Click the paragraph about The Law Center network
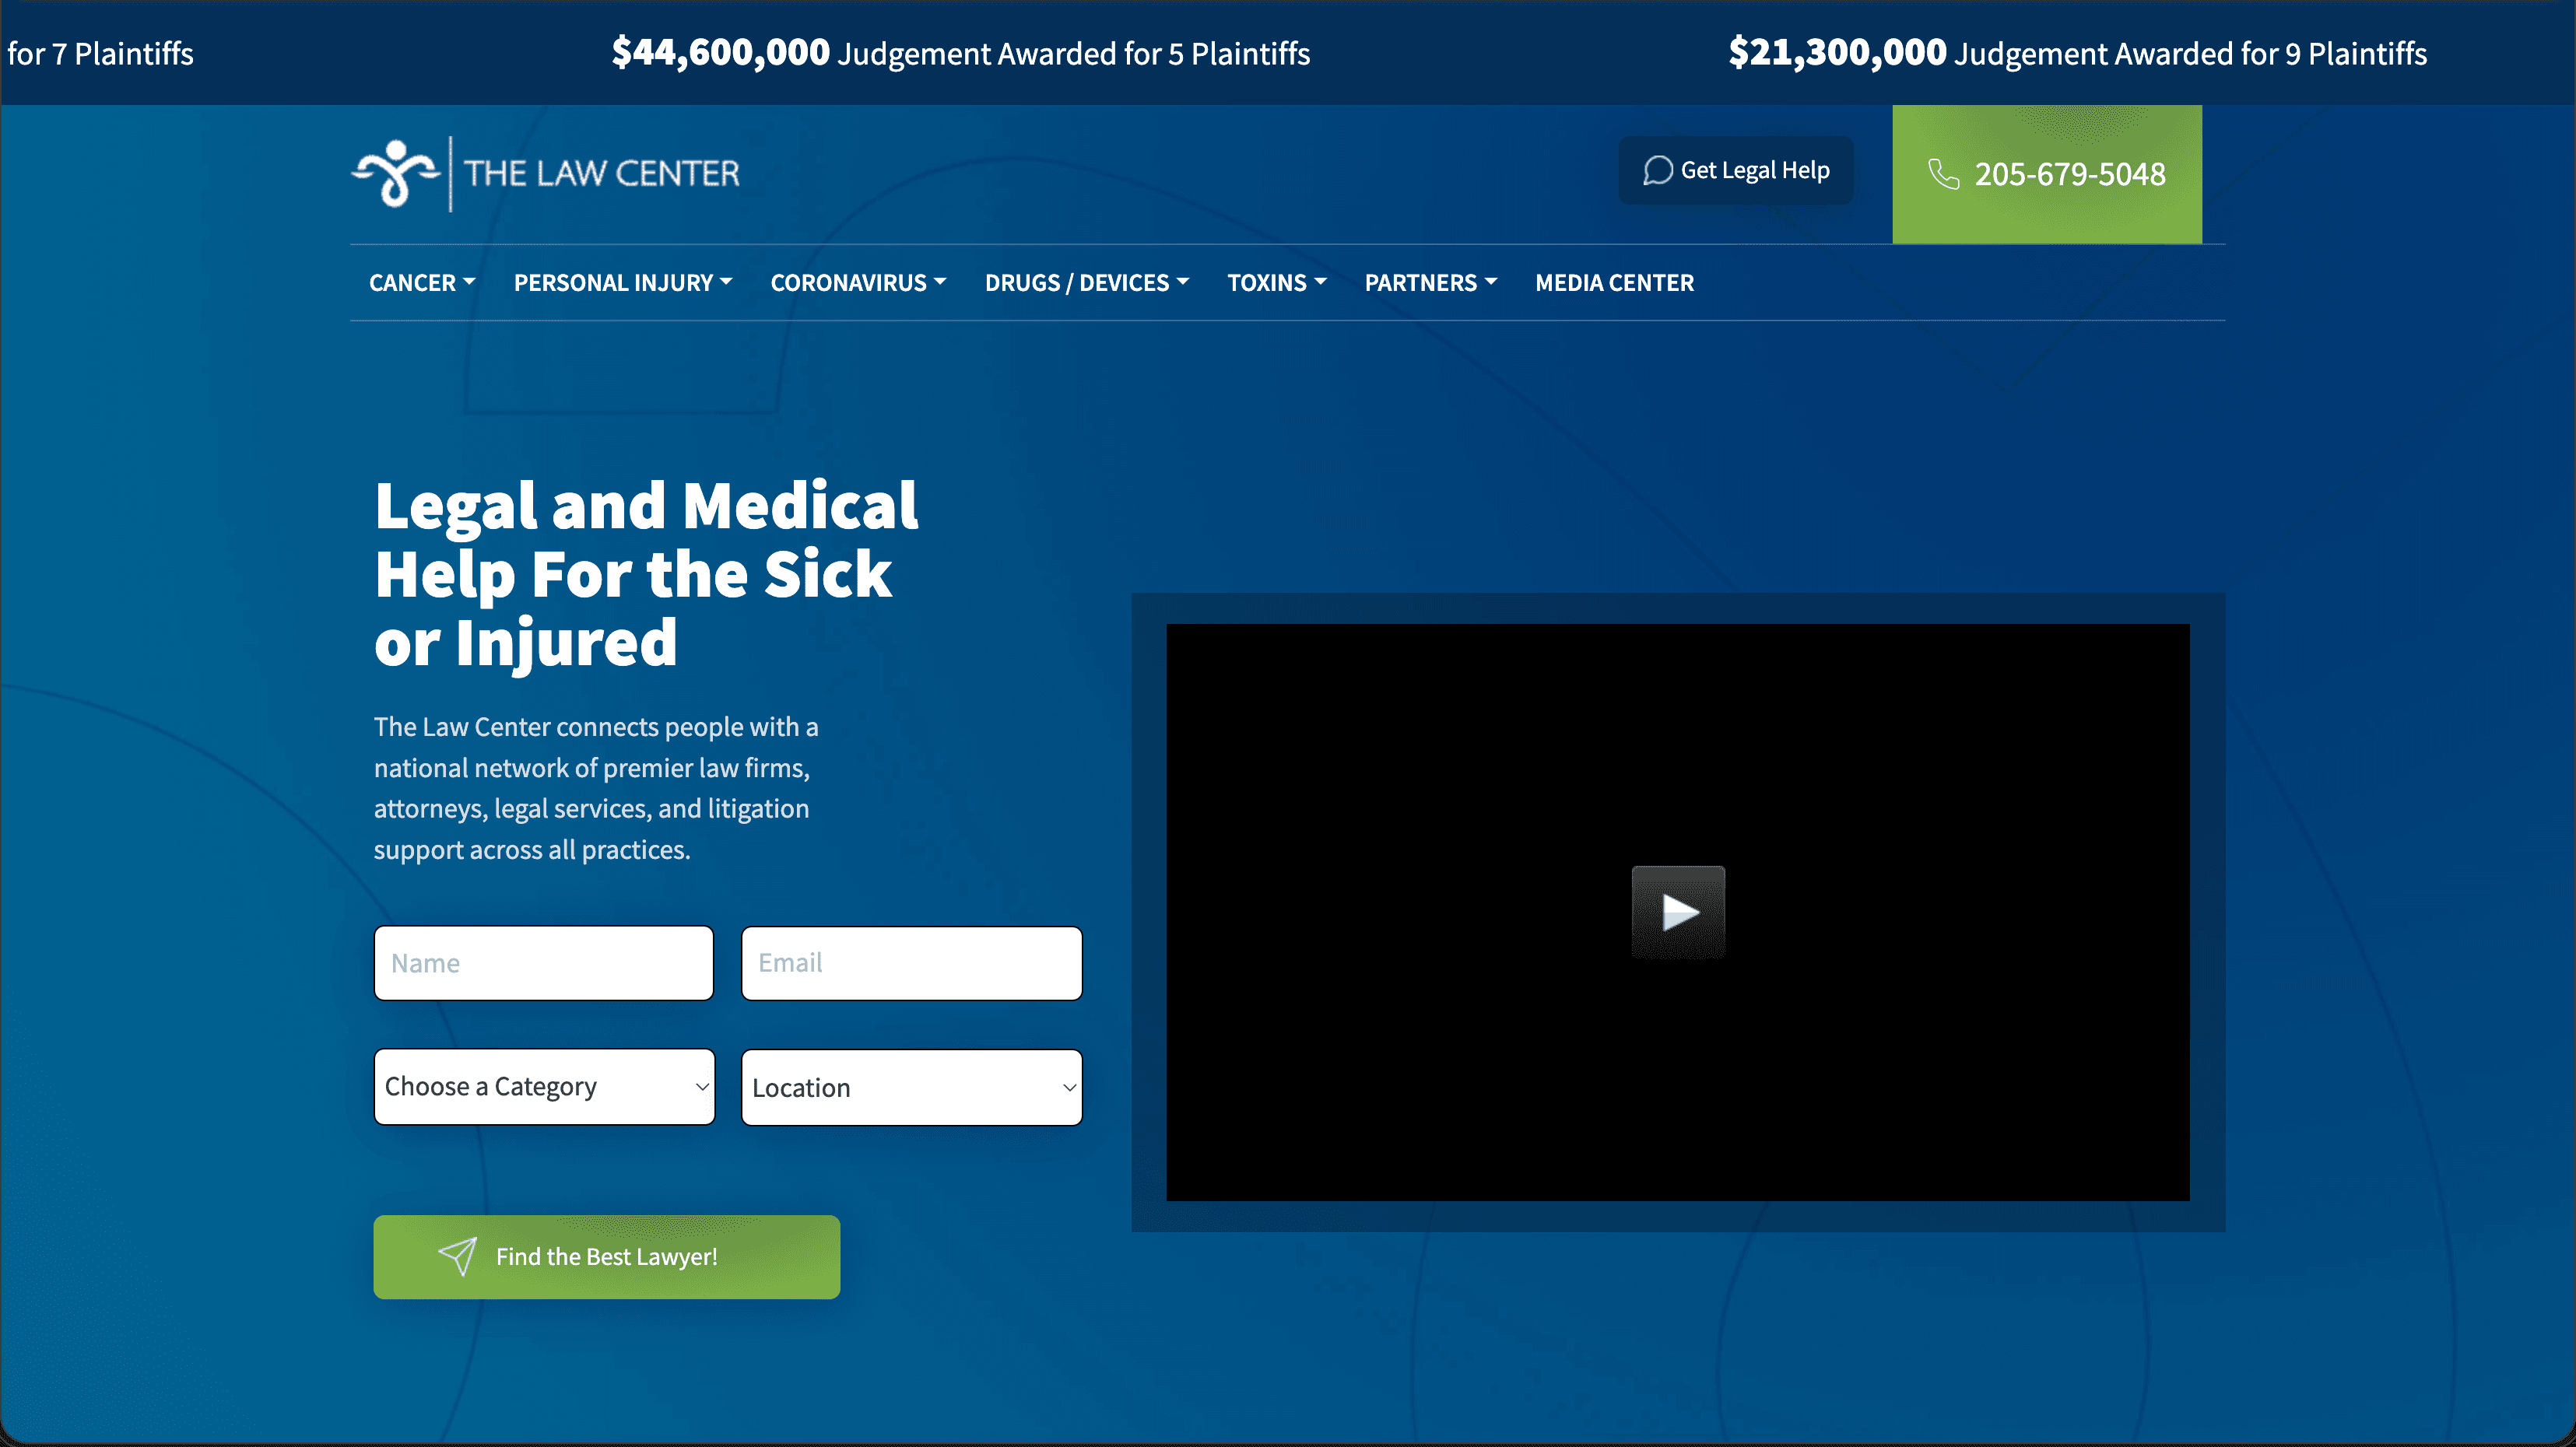This screenshot has height=1447, width=2576. click(596, 787)
